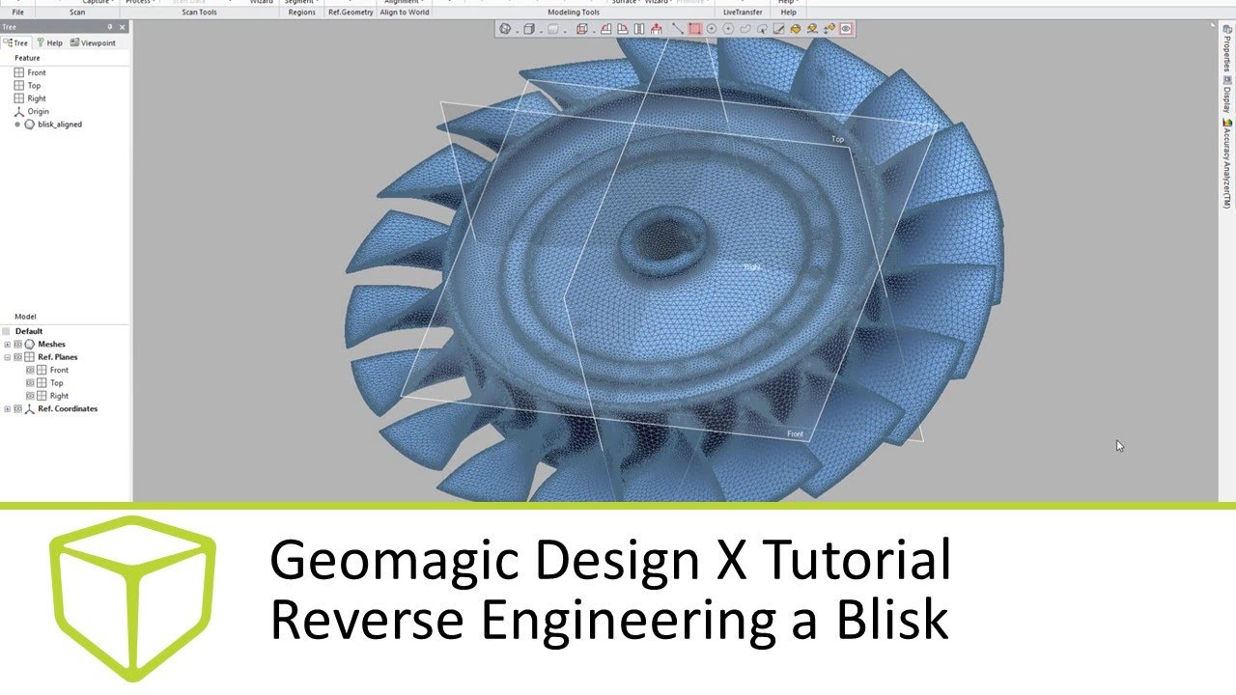Viewport: 1236px width, 695px height.
Task: Click the LiveTransfer ribbon group label
Action: (743, 13)
